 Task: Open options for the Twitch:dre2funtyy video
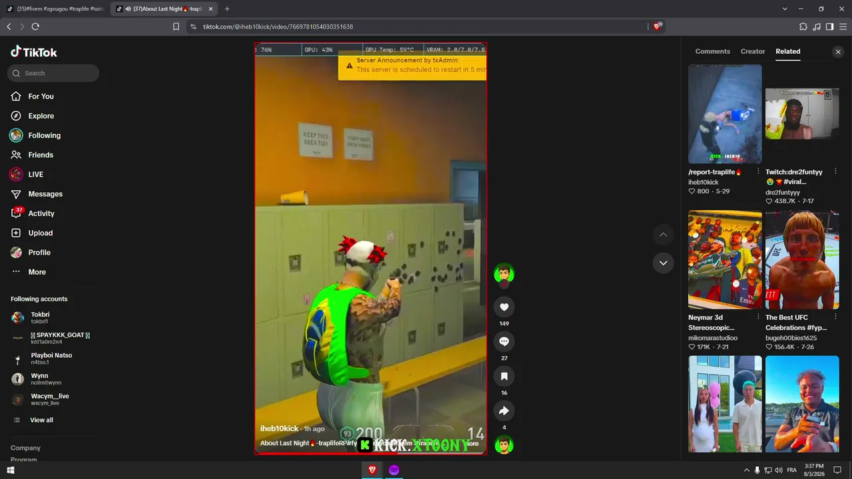point(835,172)
